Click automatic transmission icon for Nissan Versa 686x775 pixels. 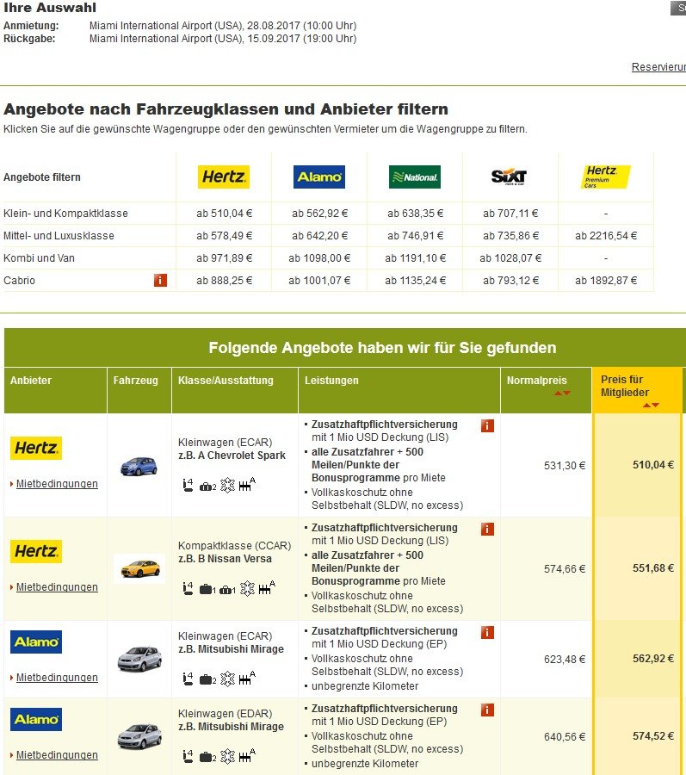point(267,587)
